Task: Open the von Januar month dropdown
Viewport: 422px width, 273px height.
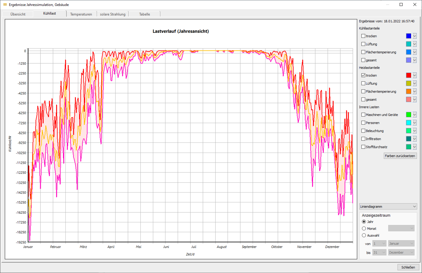Action: tap(401, 244)
